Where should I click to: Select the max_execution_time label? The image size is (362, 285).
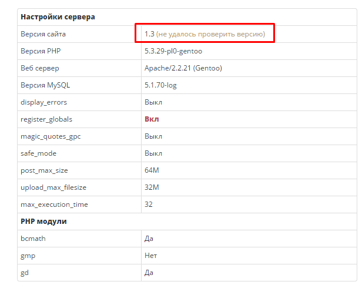(54, 204)
